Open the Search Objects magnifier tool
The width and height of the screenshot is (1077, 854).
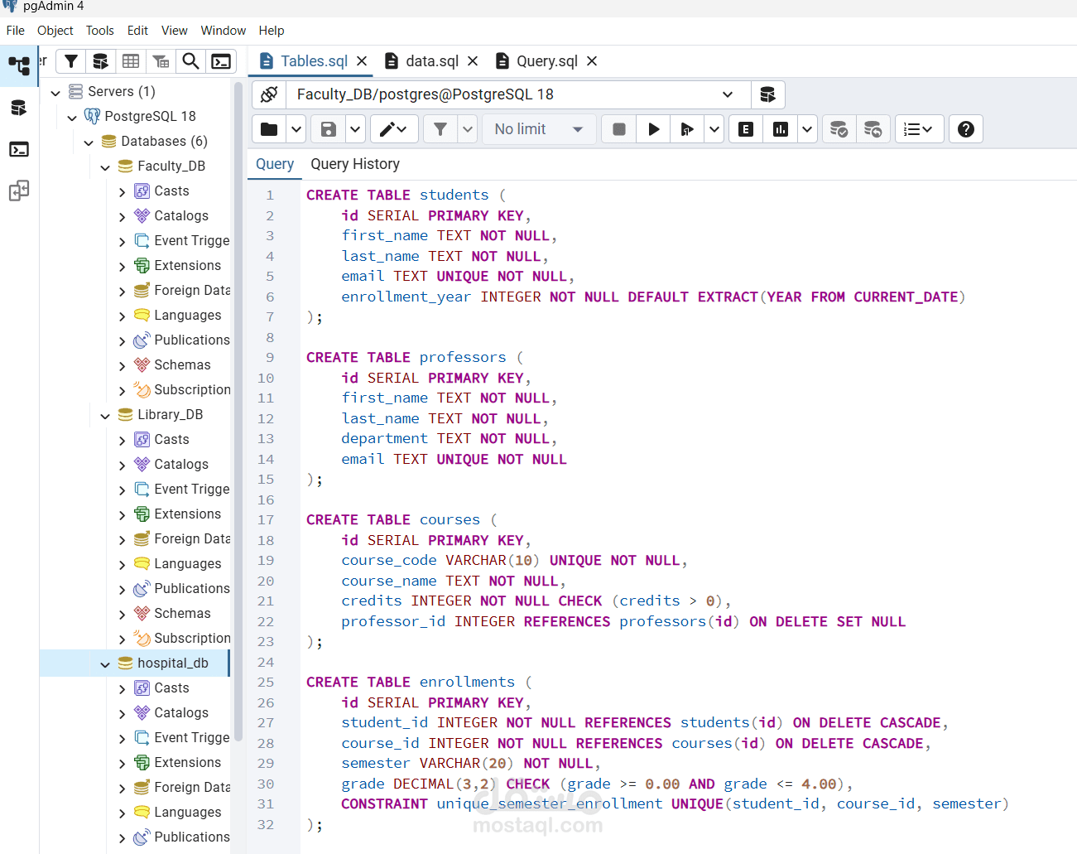[x=190, y=61]
